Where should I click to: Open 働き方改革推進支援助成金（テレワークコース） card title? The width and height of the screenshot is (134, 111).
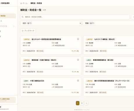click(112, 81)
